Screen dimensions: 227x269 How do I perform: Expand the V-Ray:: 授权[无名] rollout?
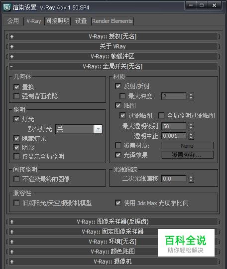[113, 36]
